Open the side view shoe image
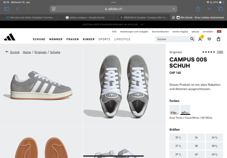The width and height of the screenshot is (227, 158). click(x=41, y=85)
